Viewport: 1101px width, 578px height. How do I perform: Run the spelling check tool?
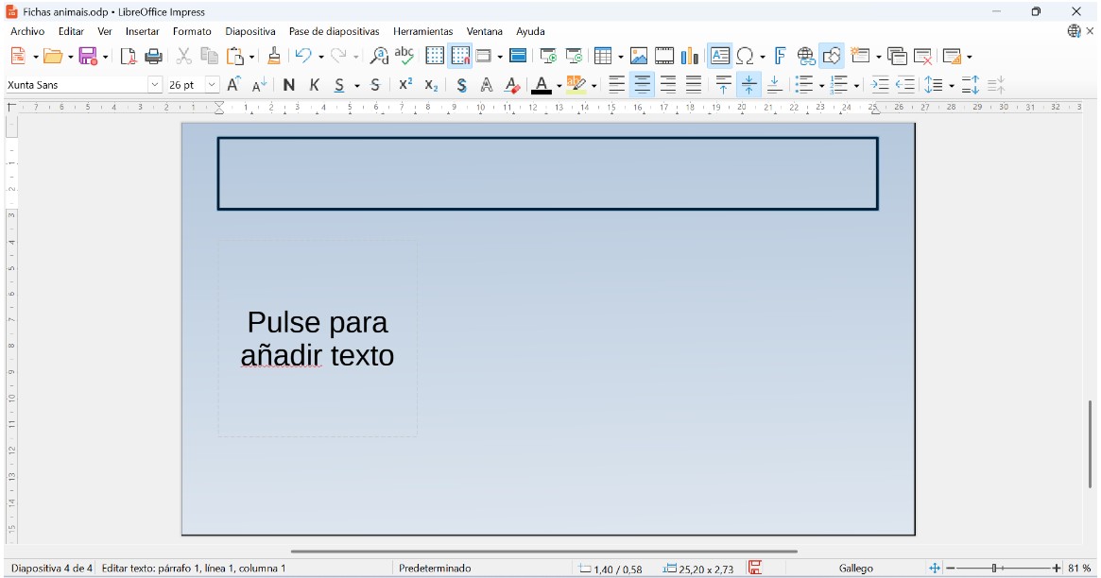coord(404,57)
